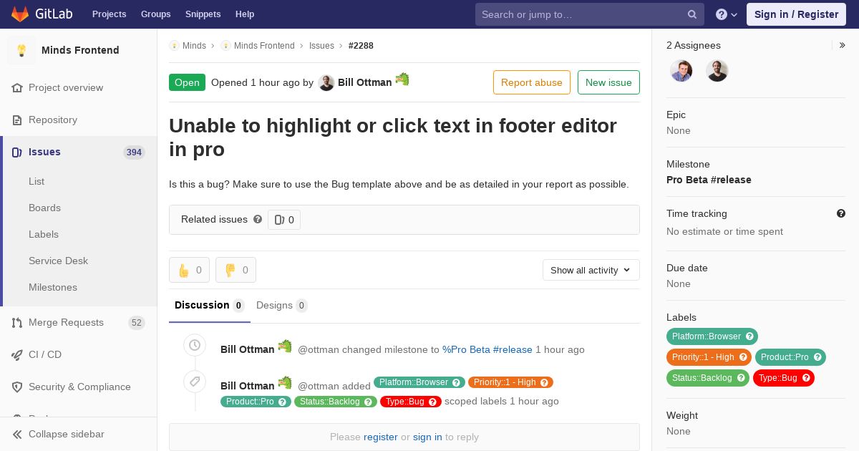Open the Groups menu in the navbar

[x=155, y=14]
